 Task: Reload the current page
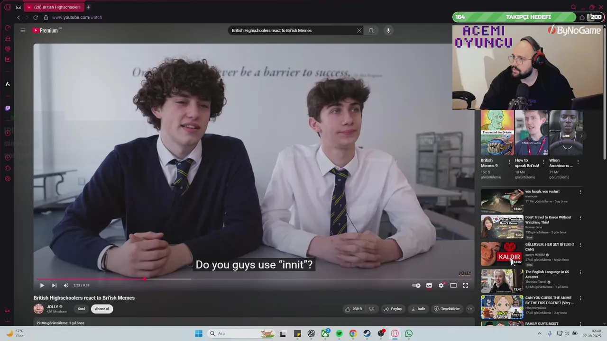pos(35,18)
